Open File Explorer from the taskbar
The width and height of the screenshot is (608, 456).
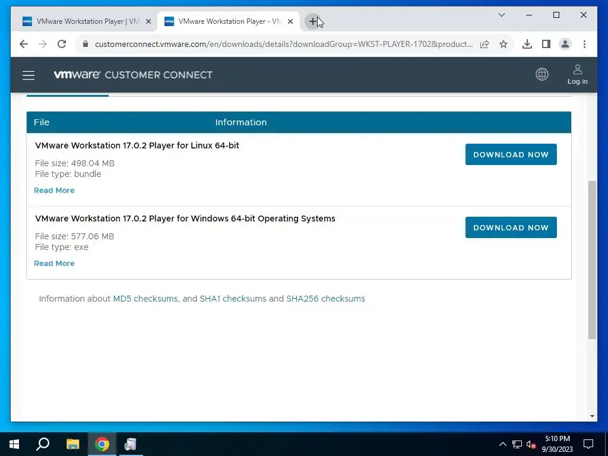72,444
